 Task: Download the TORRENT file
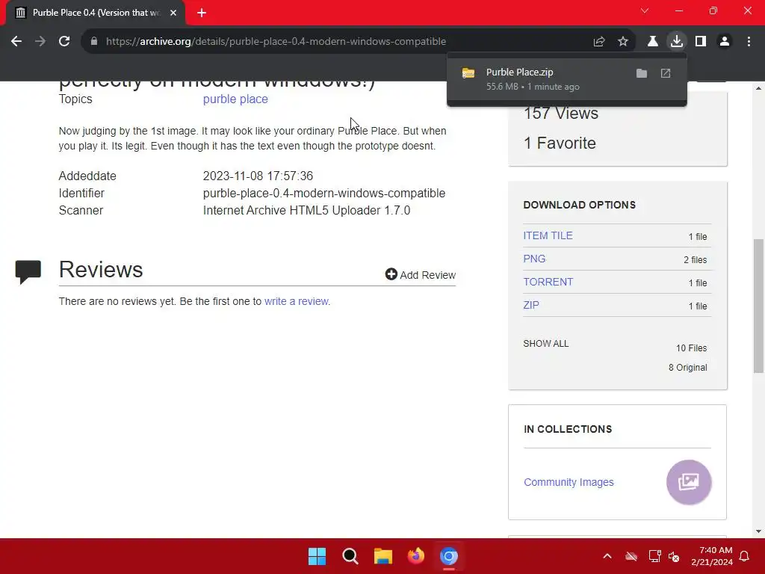(x=548, y=282)
